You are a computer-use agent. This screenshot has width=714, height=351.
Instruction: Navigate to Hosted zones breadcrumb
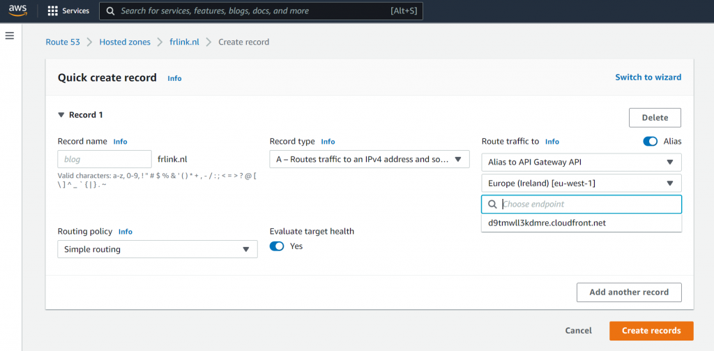click(125, 42)
